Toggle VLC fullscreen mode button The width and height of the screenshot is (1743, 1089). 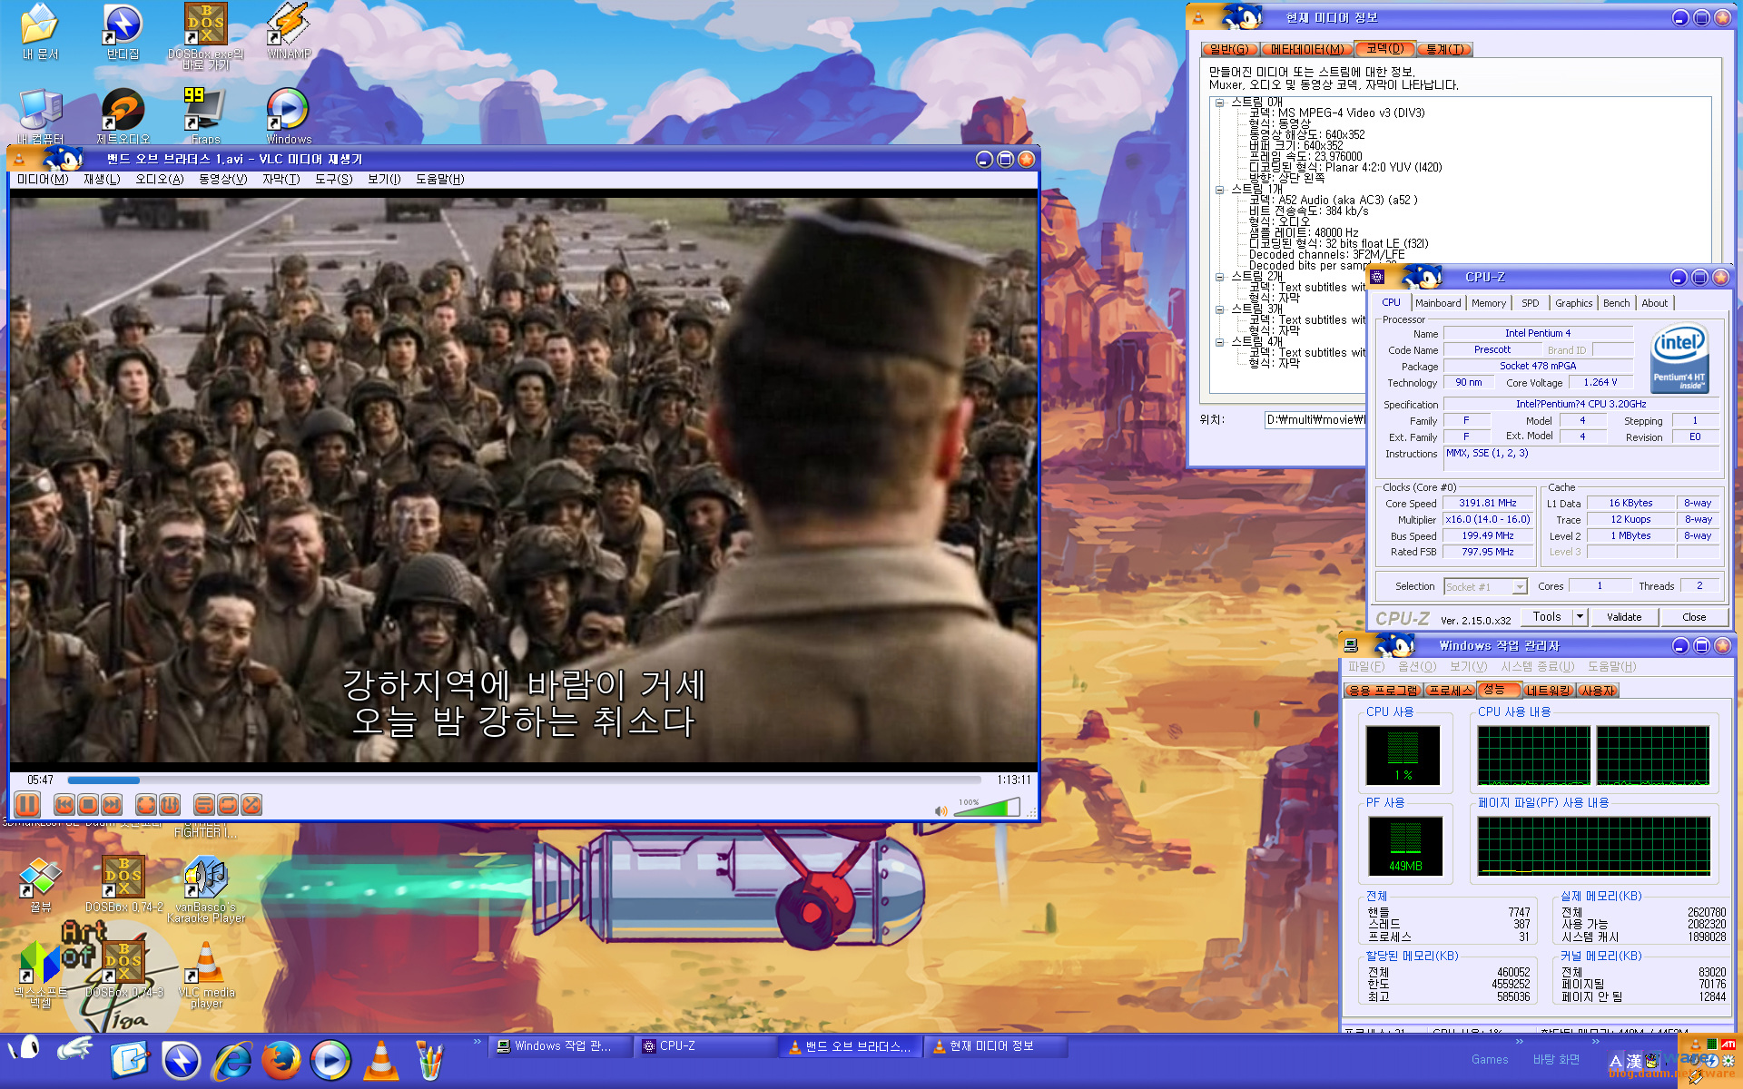tap(146, 805)
